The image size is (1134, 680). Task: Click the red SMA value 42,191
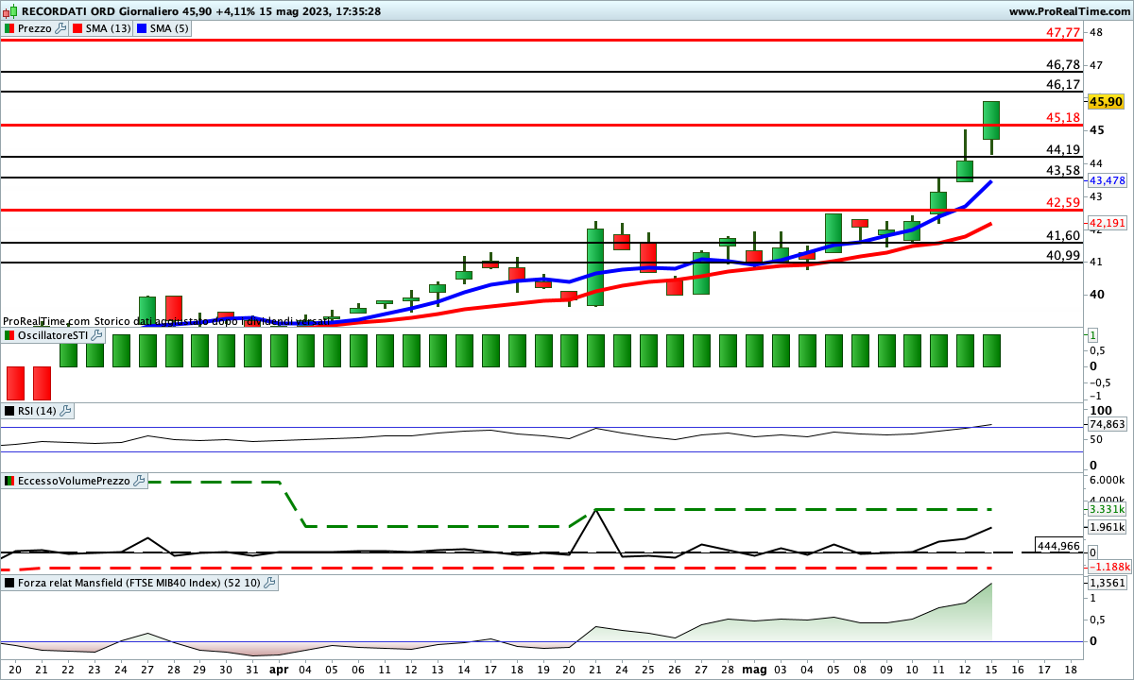[1107, 223]
